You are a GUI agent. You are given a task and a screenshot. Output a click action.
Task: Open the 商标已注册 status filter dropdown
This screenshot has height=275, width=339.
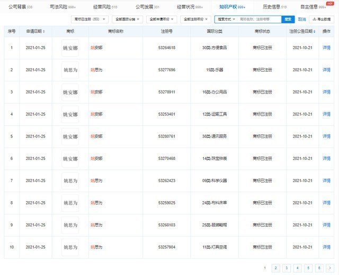click(89, 19)
